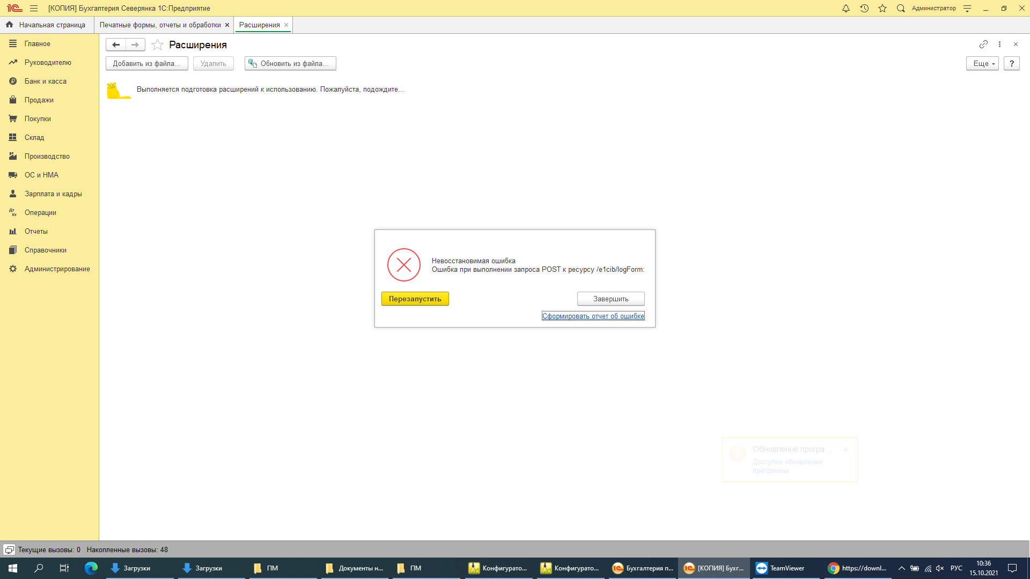Image resolution: width=1030 pixels, height=579 pixels.
Task: Open service settings icon next to Администратор
Action: click(x=967, y=8)
